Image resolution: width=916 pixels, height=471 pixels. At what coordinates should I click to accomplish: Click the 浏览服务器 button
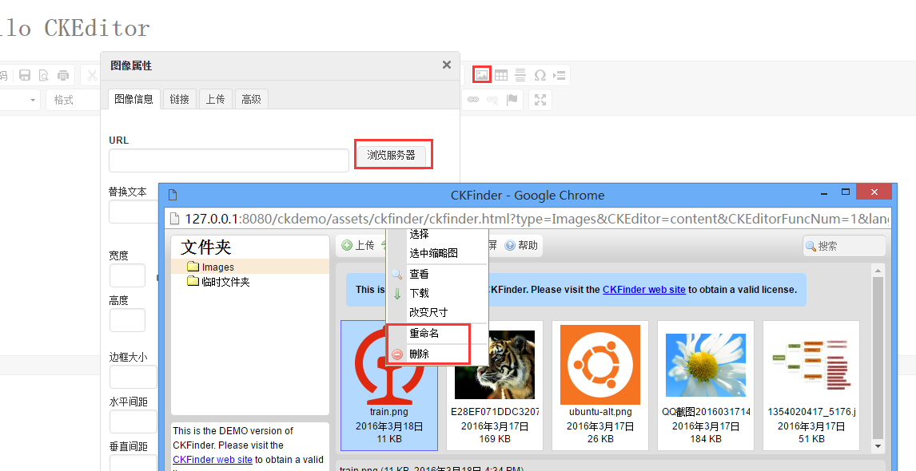click(392, 155)
